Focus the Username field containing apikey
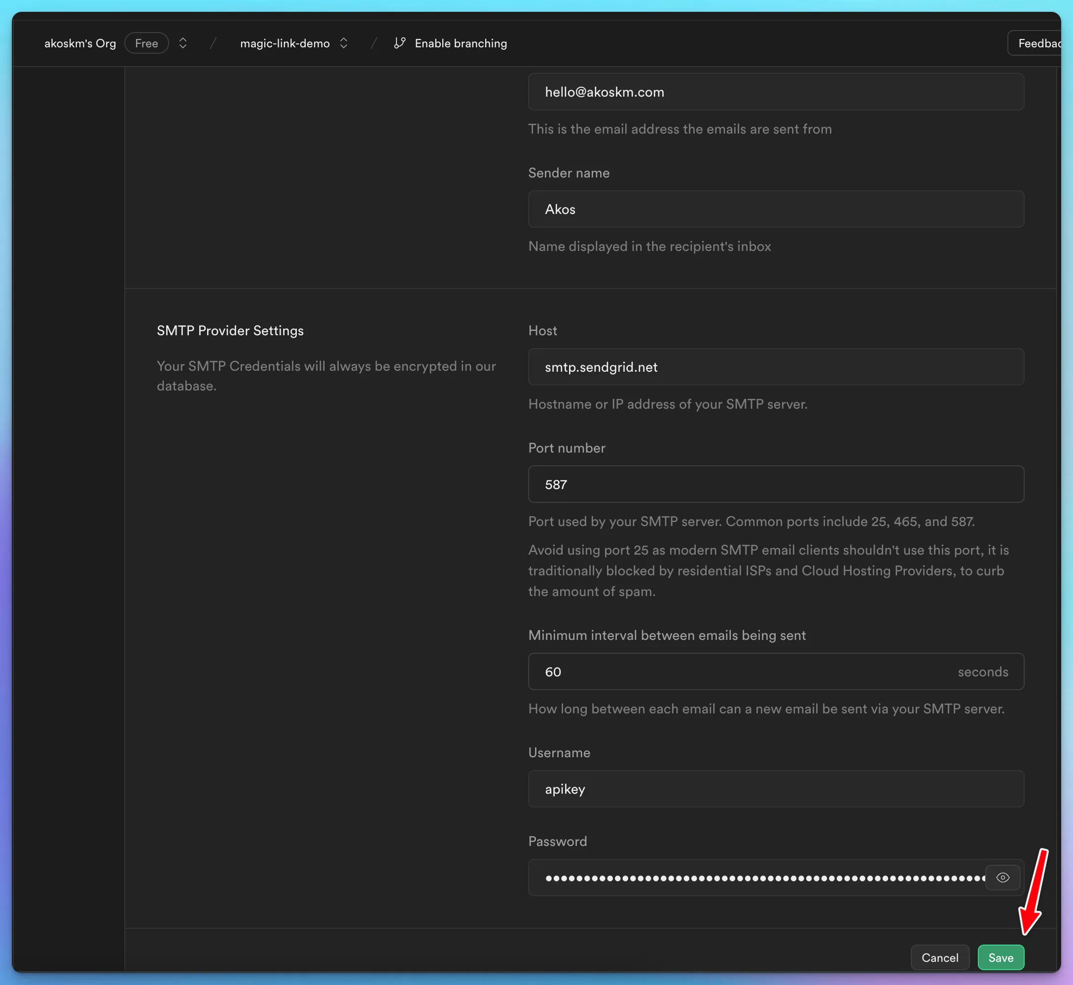The image size is (1073, 985). [x=776, y=788]
